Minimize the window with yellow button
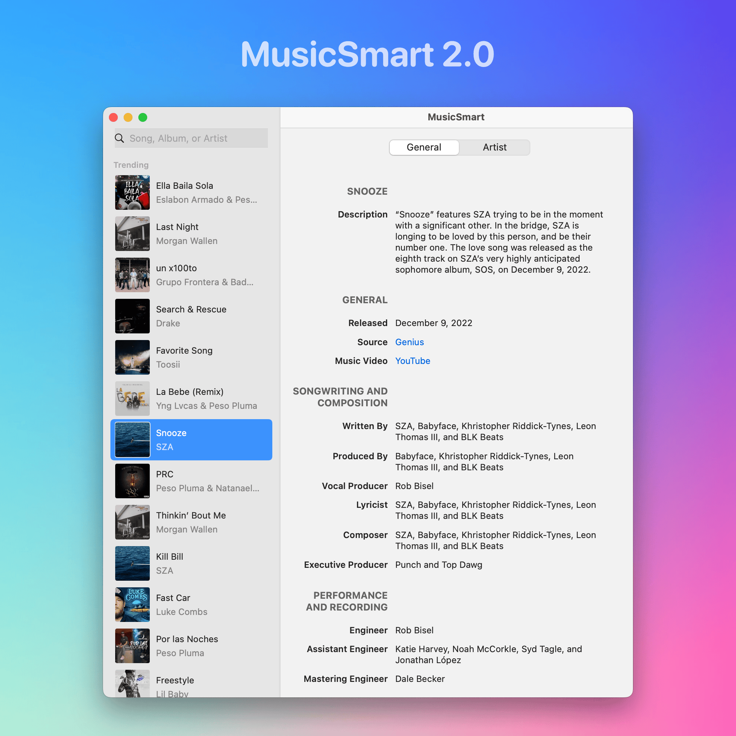The image size is (736, 736). click(128, 117)
